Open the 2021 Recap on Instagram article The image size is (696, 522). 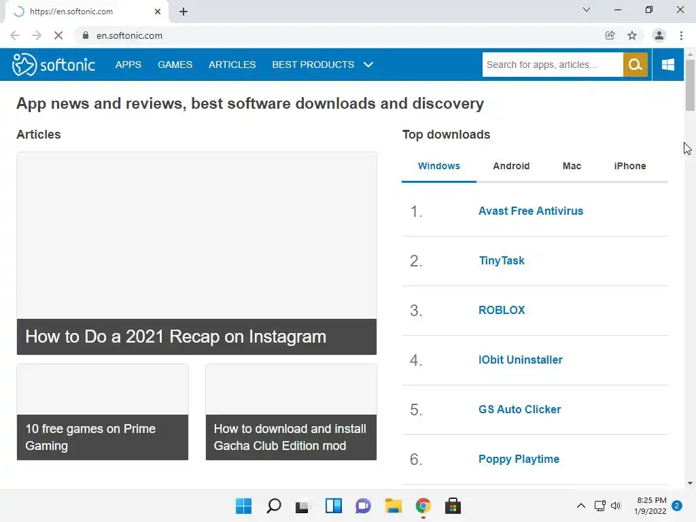click(x=196, y=254)
